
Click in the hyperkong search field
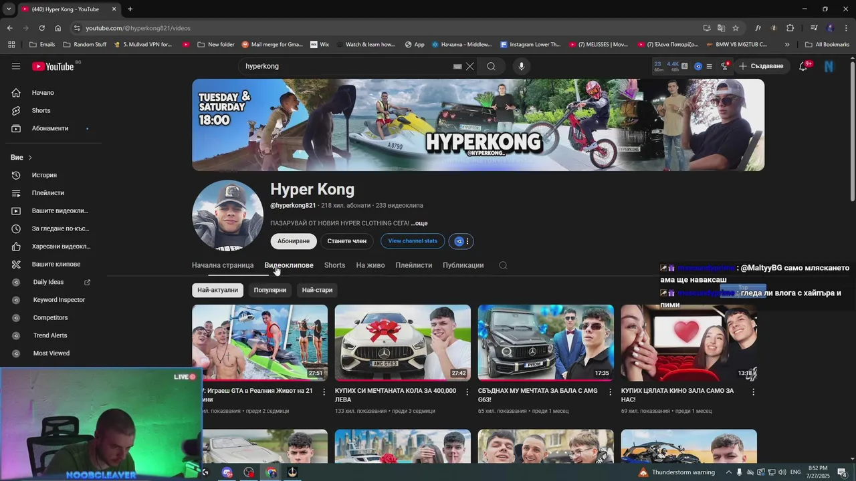pos(344,66)
